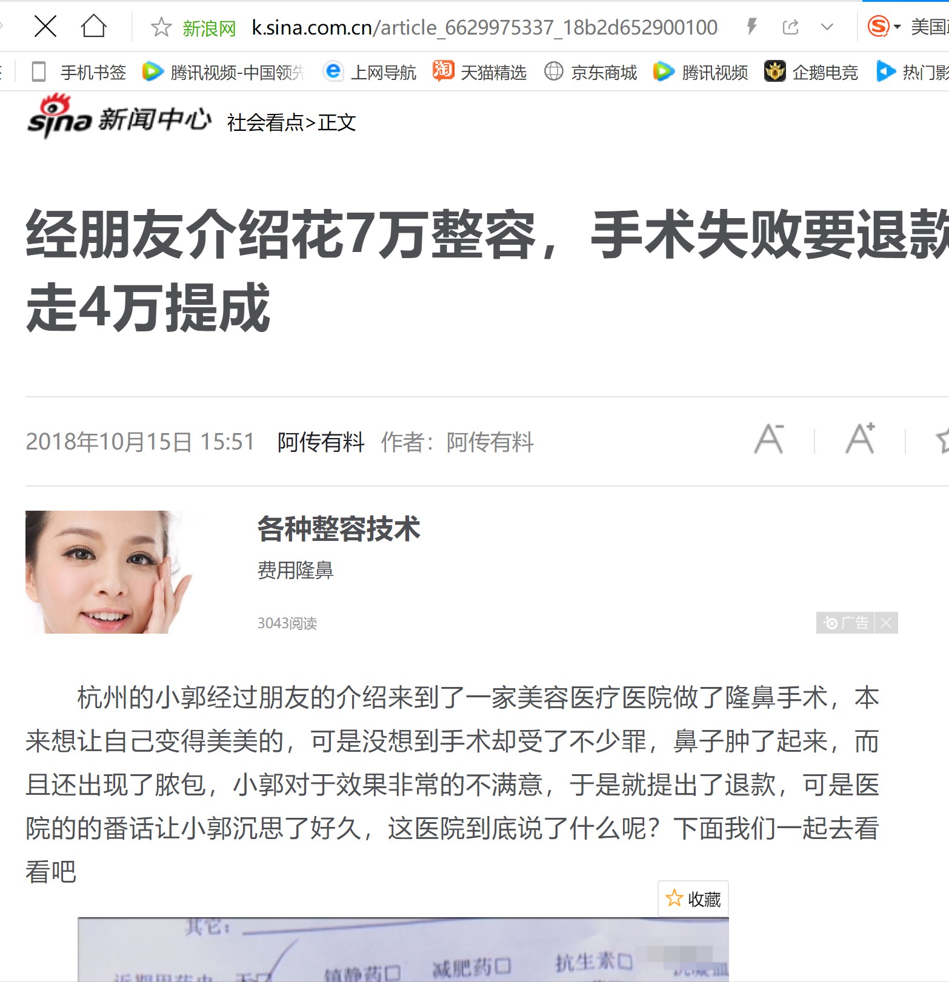Screen dimensions: 949x982
Task: Click the Sina 新闻中心 logo
Action: click(x=119, y=116)
